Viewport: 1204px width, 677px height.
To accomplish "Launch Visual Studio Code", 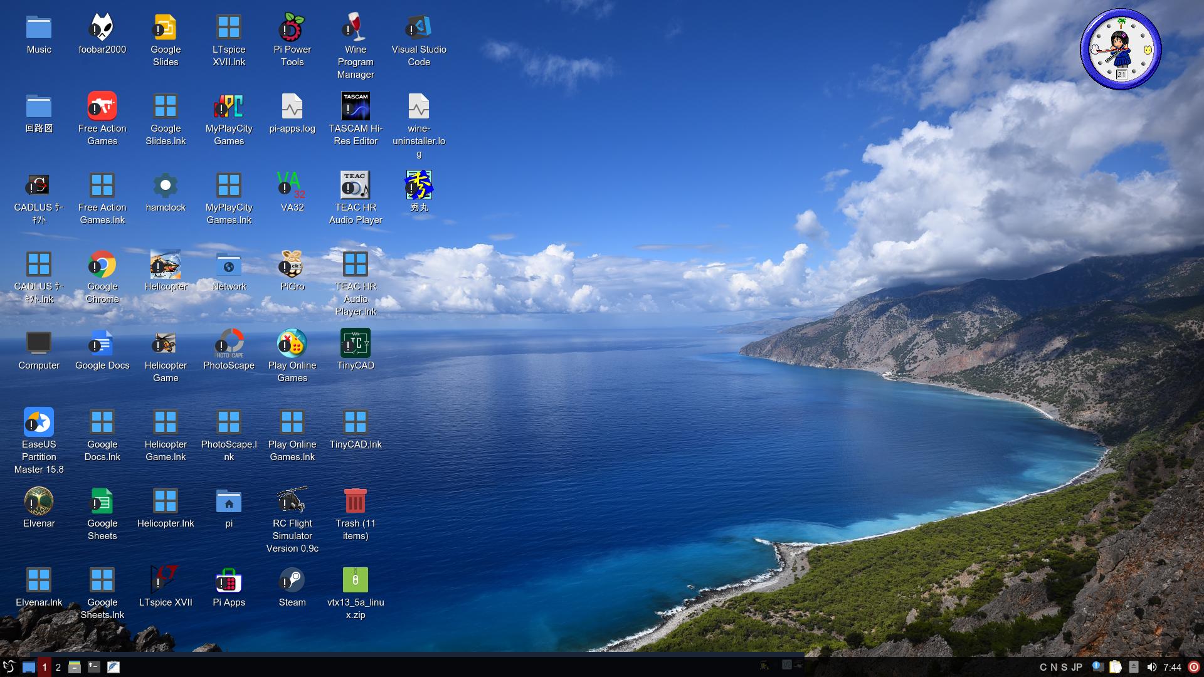I will [419, 28].
